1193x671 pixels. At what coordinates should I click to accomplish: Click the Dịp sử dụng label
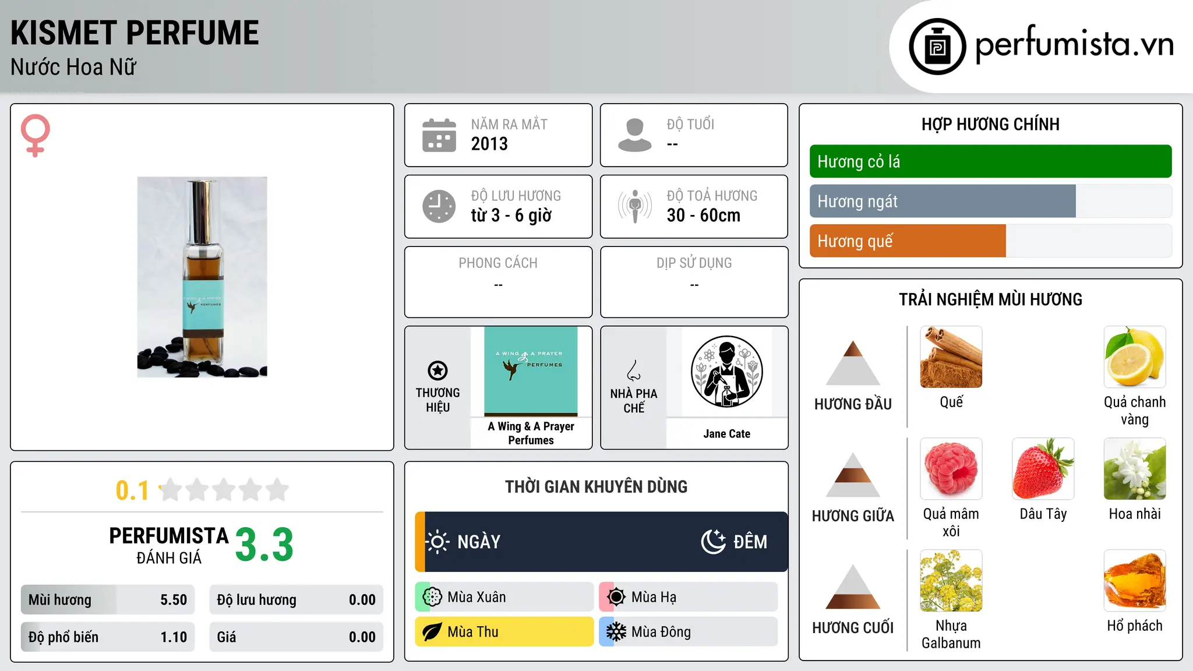[x=694, y=263]
